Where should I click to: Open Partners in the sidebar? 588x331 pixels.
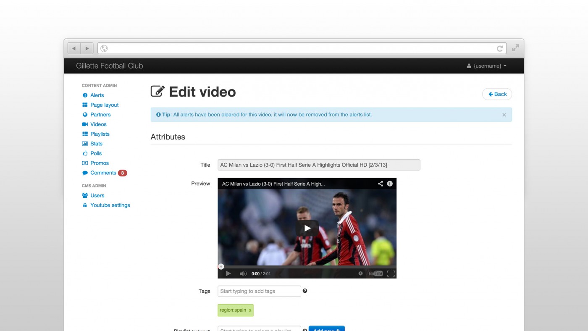100,115
